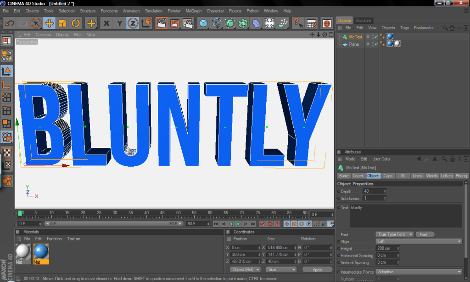Open the MoGraph menu
The image size is (470, 282).
[x=193, y=11]
